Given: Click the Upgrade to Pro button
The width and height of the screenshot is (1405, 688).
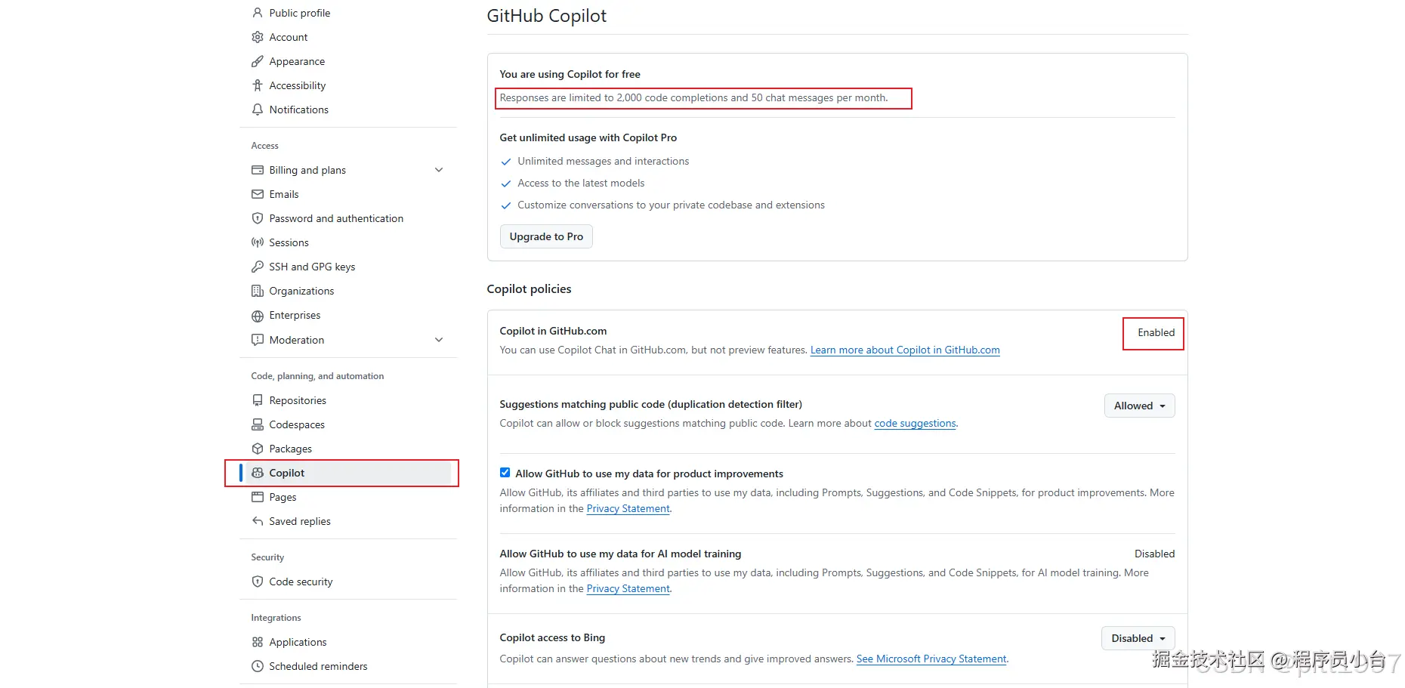Looking at the screenshot, I should tap(546, 236).
